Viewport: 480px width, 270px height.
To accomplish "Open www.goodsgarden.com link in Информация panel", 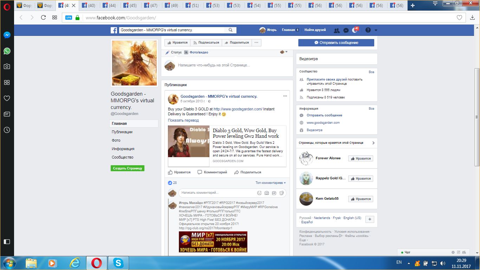I will click(x=323, y=123).
